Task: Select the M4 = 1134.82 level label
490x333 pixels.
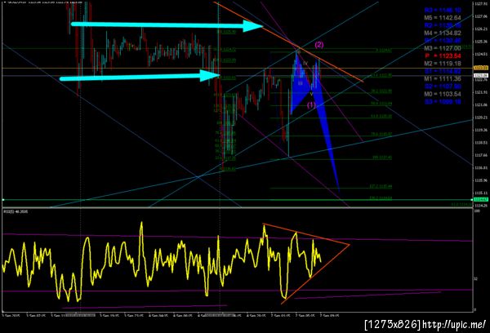Action: click(x=443, y=33)
